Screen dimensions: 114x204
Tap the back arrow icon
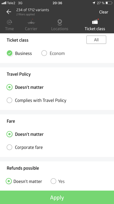coord(9,12)
